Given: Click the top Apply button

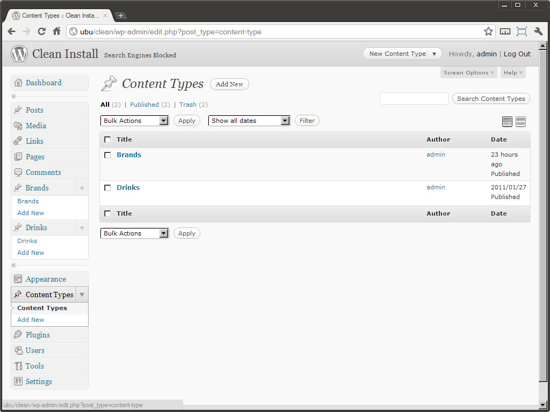Looking at the screenshot, I should click(186, 121).
